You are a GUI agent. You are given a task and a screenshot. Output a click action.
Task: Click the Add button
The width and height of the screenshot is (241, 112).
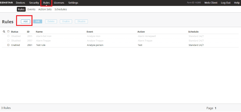coord(26,22)
